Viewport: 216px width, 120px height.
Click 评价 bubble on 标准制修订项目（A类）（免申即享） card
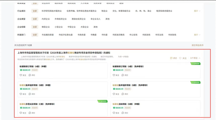pyautogui.click(x=123, y=75)
